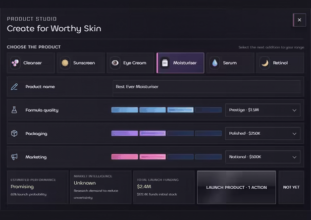Select the Sunscreen sun icon

pos(65,63)
